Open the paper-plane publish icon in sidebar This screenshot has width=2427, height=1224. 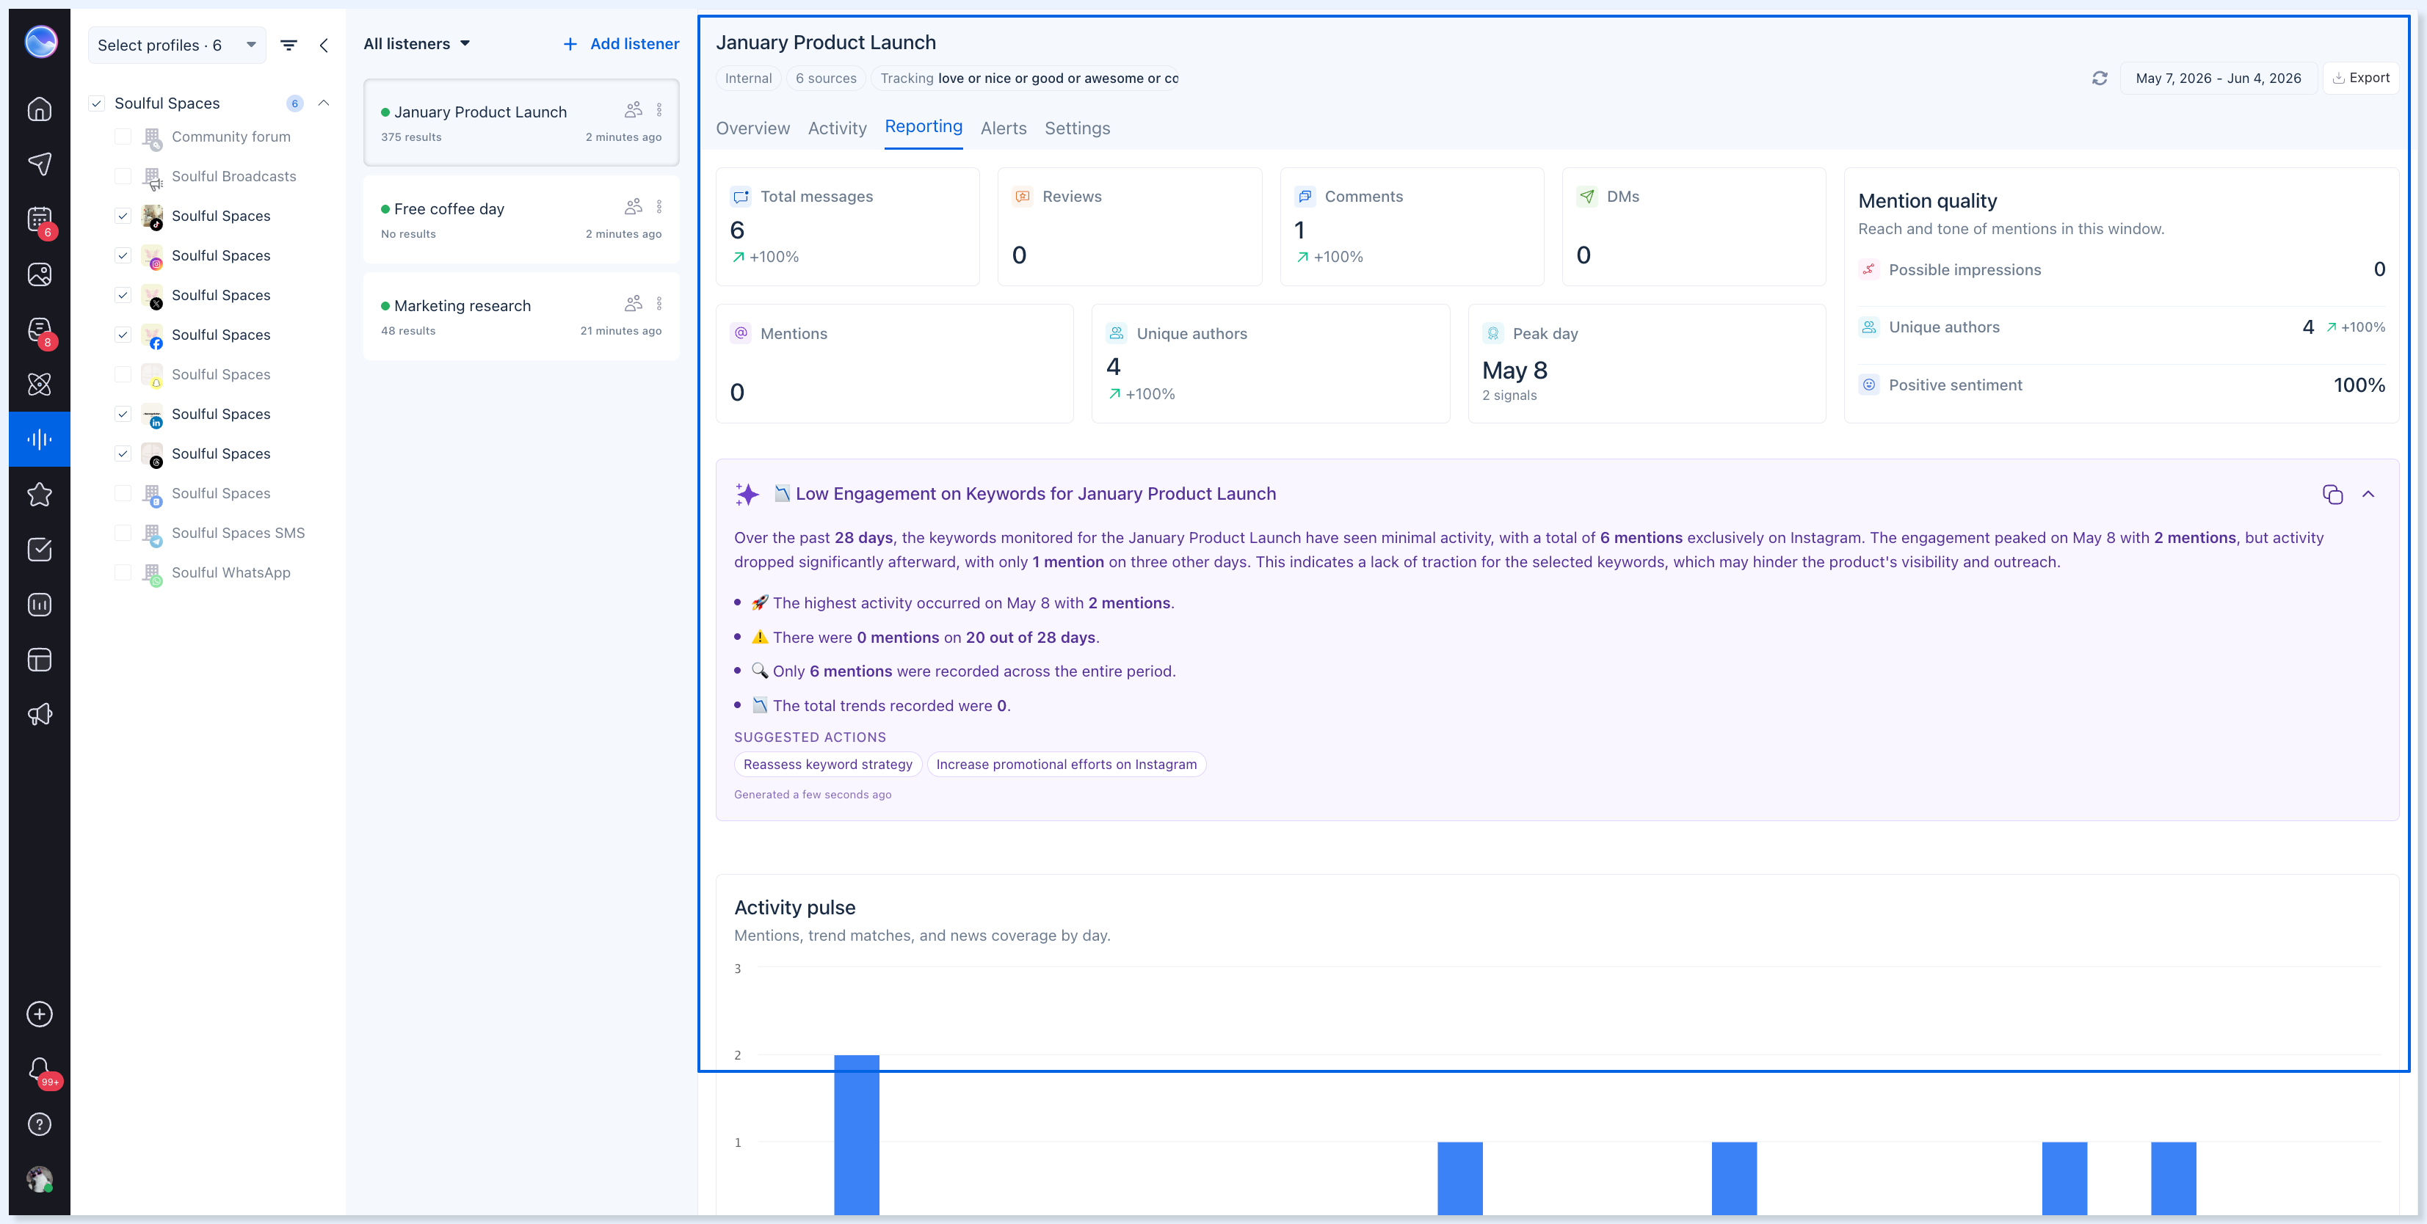pyautogui.click(x=40, y=164)
